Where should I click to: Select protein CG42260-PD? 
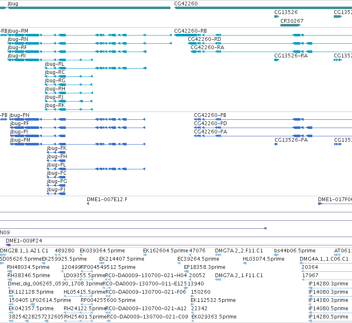[211, 123]
